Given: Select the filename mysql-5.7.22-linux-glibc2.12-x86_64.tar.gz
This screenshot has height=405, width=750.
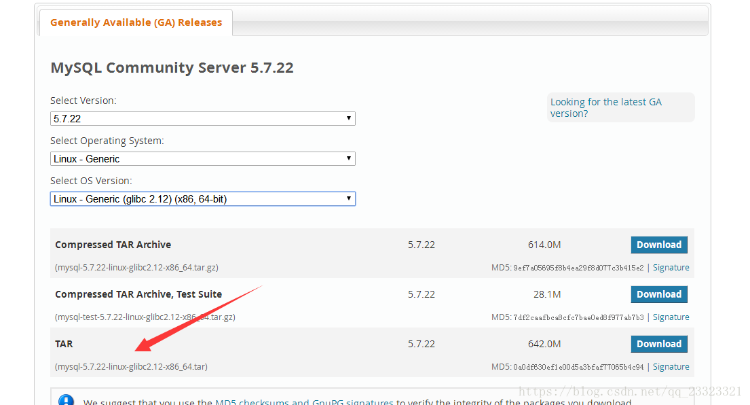Looking at the screenshot, I should (x=137, y=268).
